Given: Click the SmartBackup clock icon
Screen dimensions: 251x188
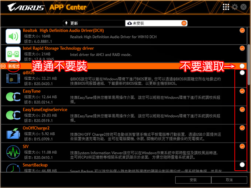Looking at the screenshot, I should click(x=13, y=168).
